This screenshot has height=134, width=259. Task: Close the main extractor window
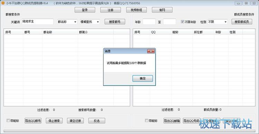pos(254,3)
